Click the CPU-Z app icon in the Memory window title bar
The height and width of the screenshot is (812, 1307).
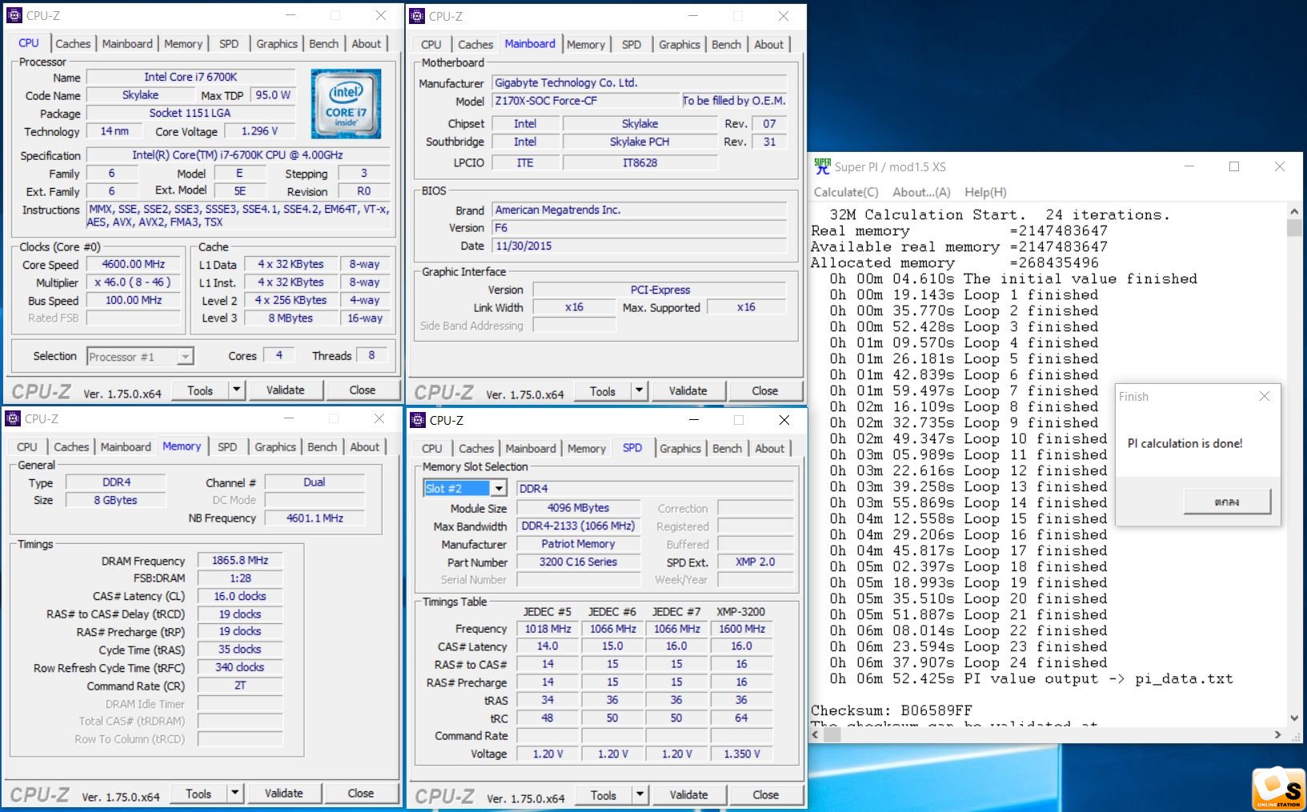tap(13, 418)
